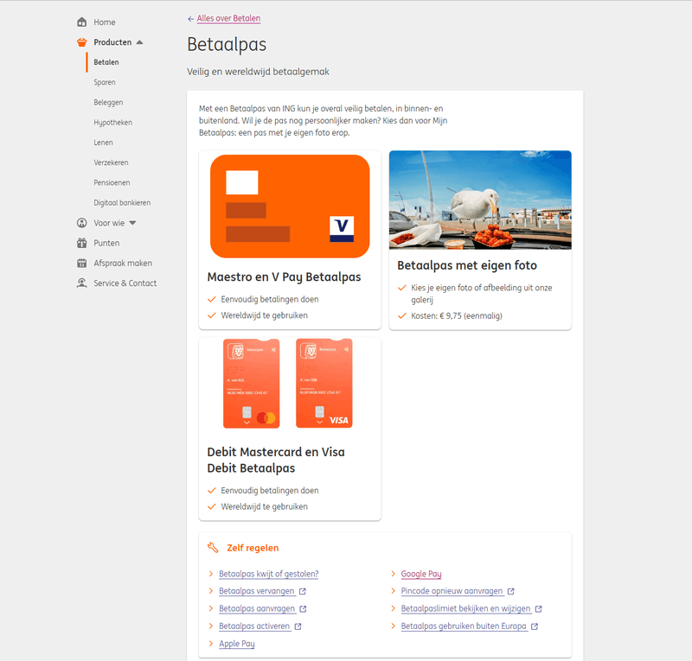
Task: Click external link icon beside Betaalpaslimiet bekijken en wijzigen
Action: click(x=538, y=609)
